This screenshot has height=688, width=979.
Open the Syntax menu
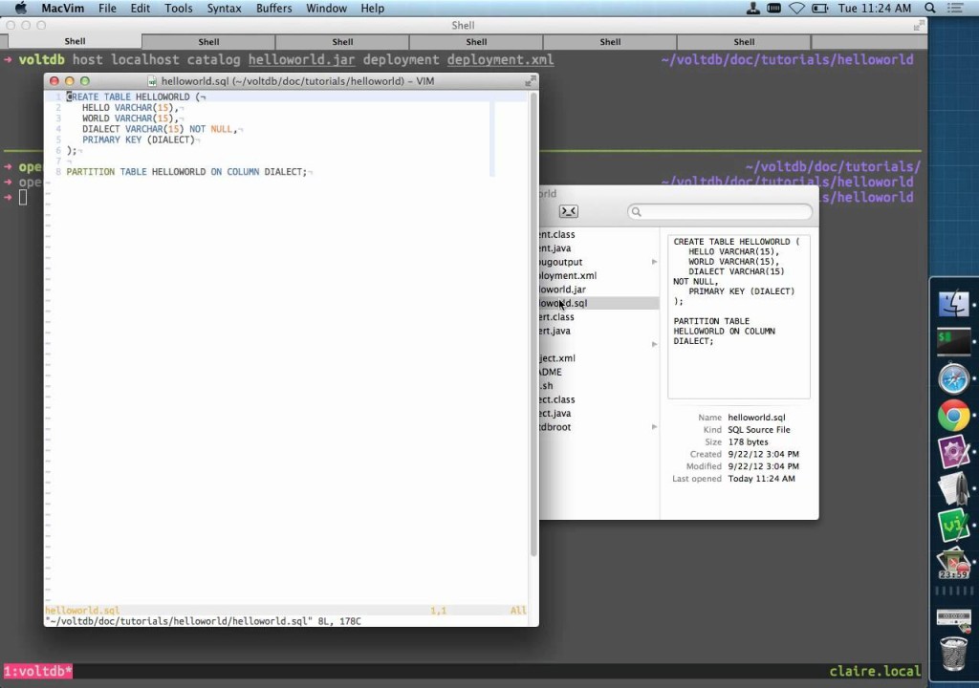pyautogui.click(x=225, y=9)
